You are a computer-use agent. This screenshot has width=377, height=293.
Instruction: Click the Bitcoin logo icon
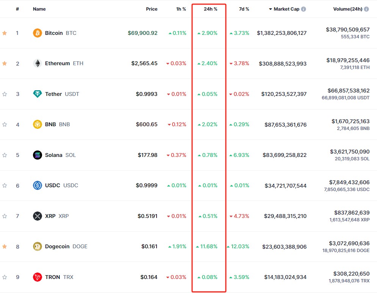(37, 33)
